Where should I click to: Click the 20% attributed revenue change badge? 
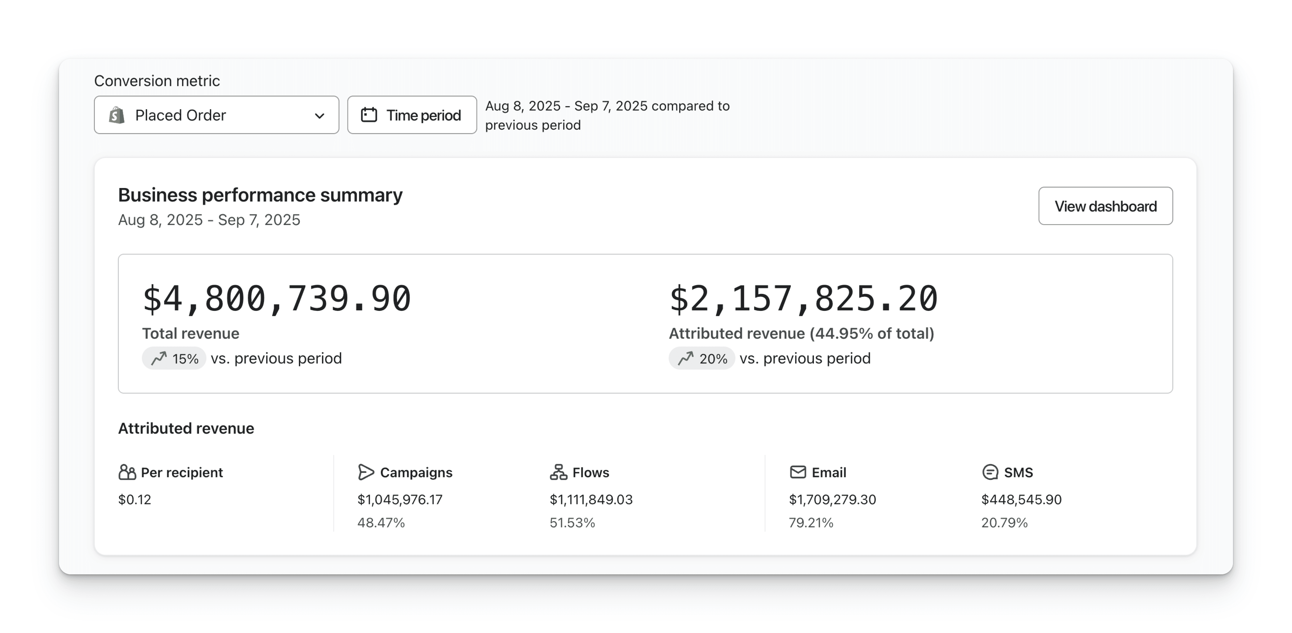coord(702,358)
